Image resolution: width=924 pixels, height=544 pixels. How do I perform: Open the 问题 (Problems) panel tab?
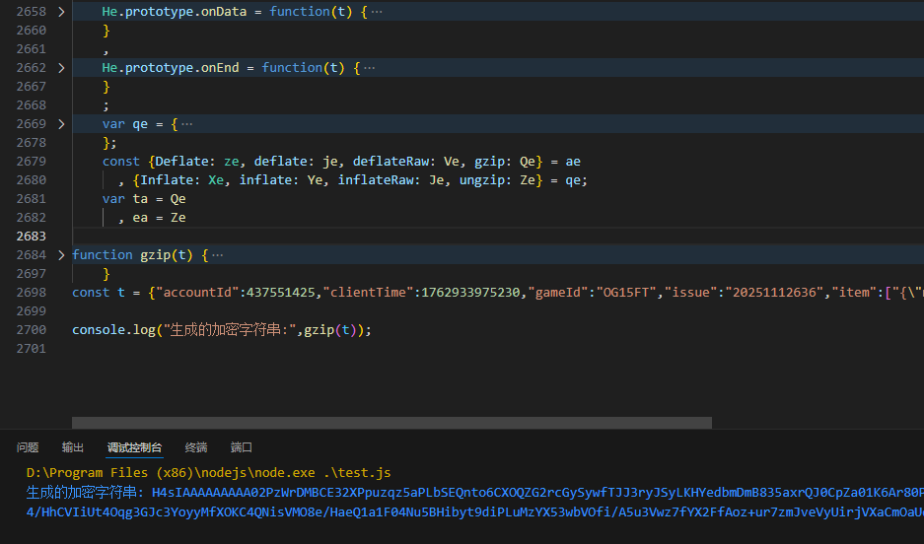(28, 447)
